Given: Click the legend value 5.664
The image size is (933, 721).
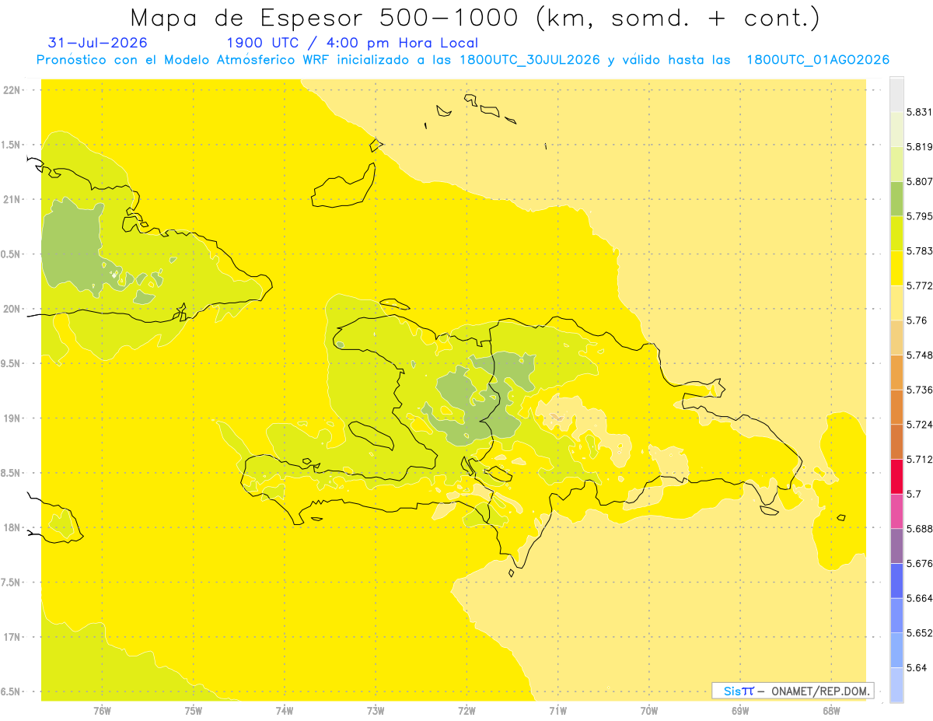Looking at the screenshot, I should 920,598.
